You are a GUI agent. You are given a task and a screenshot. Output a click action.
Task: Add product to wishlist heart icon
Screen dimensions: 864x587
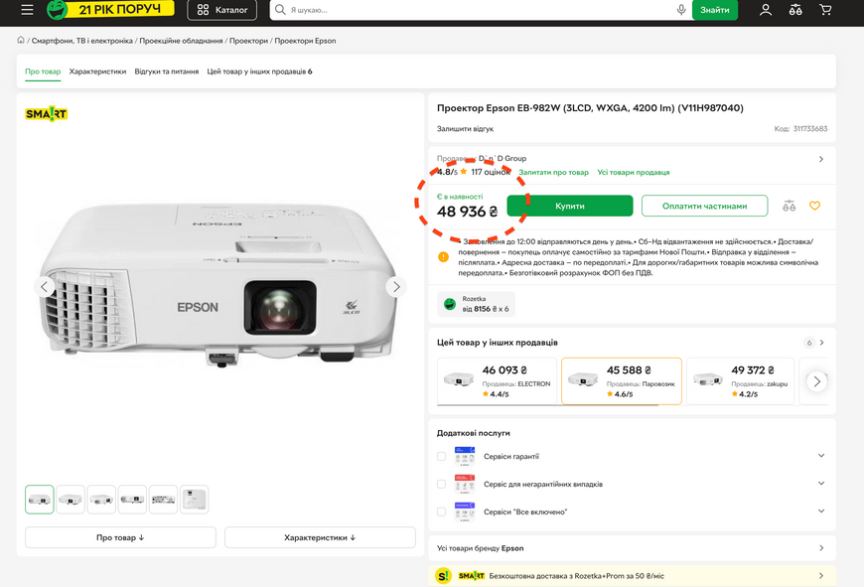click(815, 206)
